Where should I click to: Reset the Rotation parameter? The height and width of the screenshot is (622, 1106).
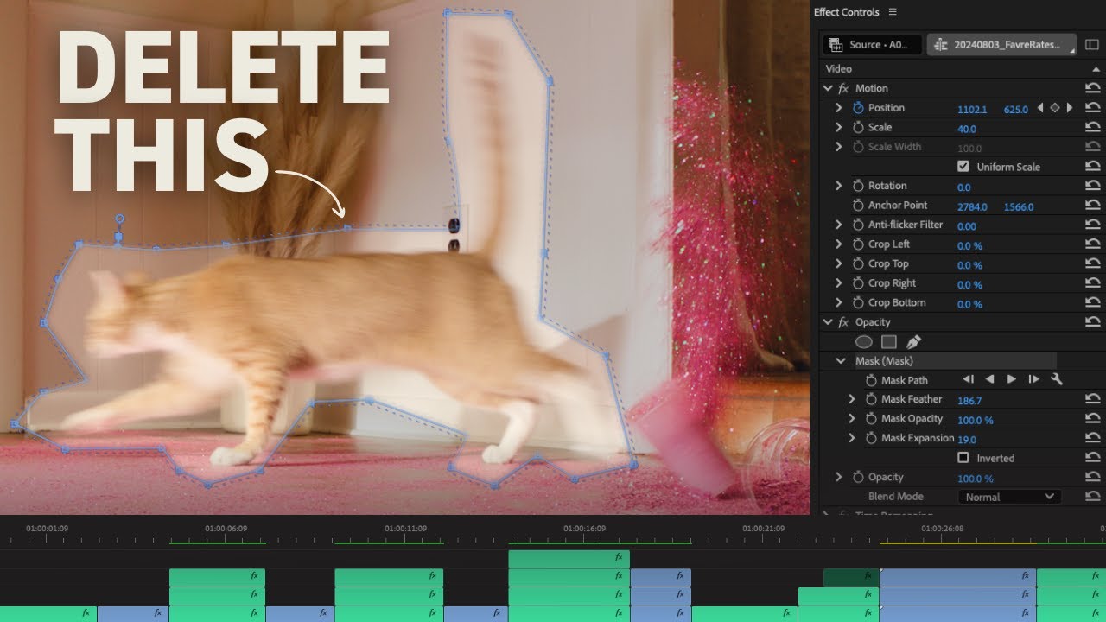(1092, 186)
